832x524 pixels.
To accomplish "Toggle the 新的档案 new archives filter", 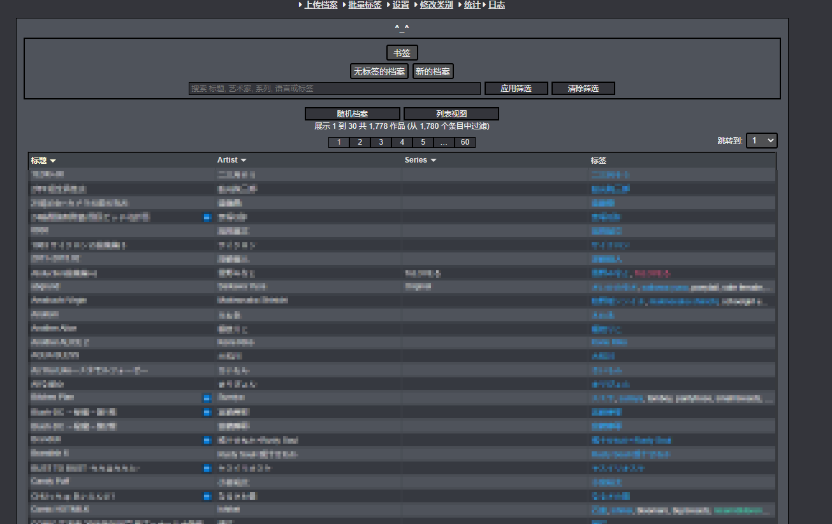I will tap(433, 71).
